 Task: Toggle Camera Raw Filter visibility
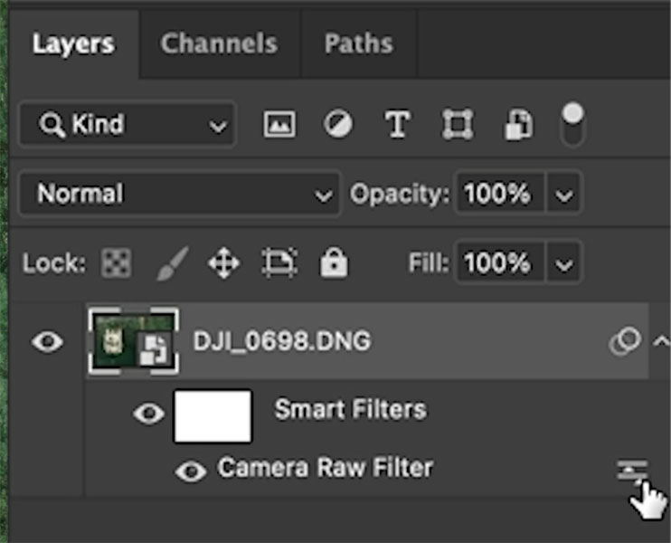click(x=191, y=472)
